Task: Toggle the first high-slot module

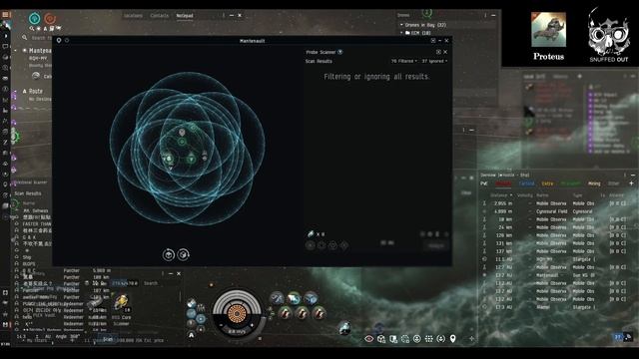Action: pos(278,298)
